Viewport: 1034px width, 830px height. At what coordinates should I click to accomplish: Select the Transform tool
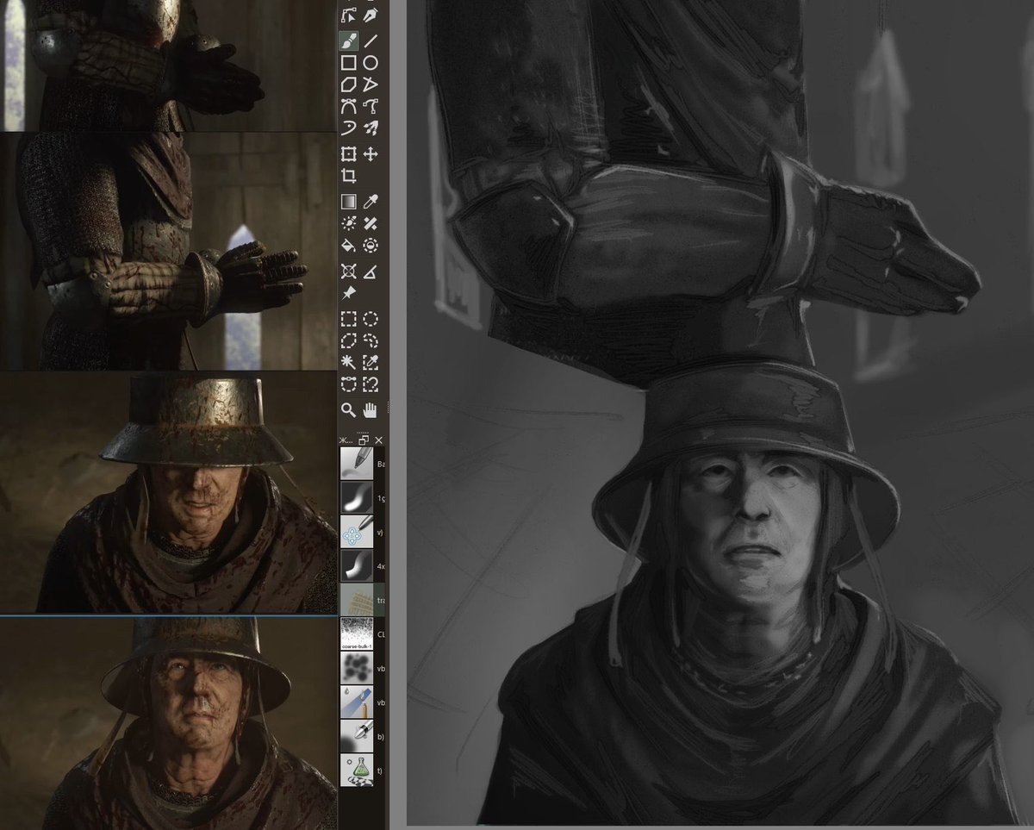pyautogui.click(x=349, y=154)
